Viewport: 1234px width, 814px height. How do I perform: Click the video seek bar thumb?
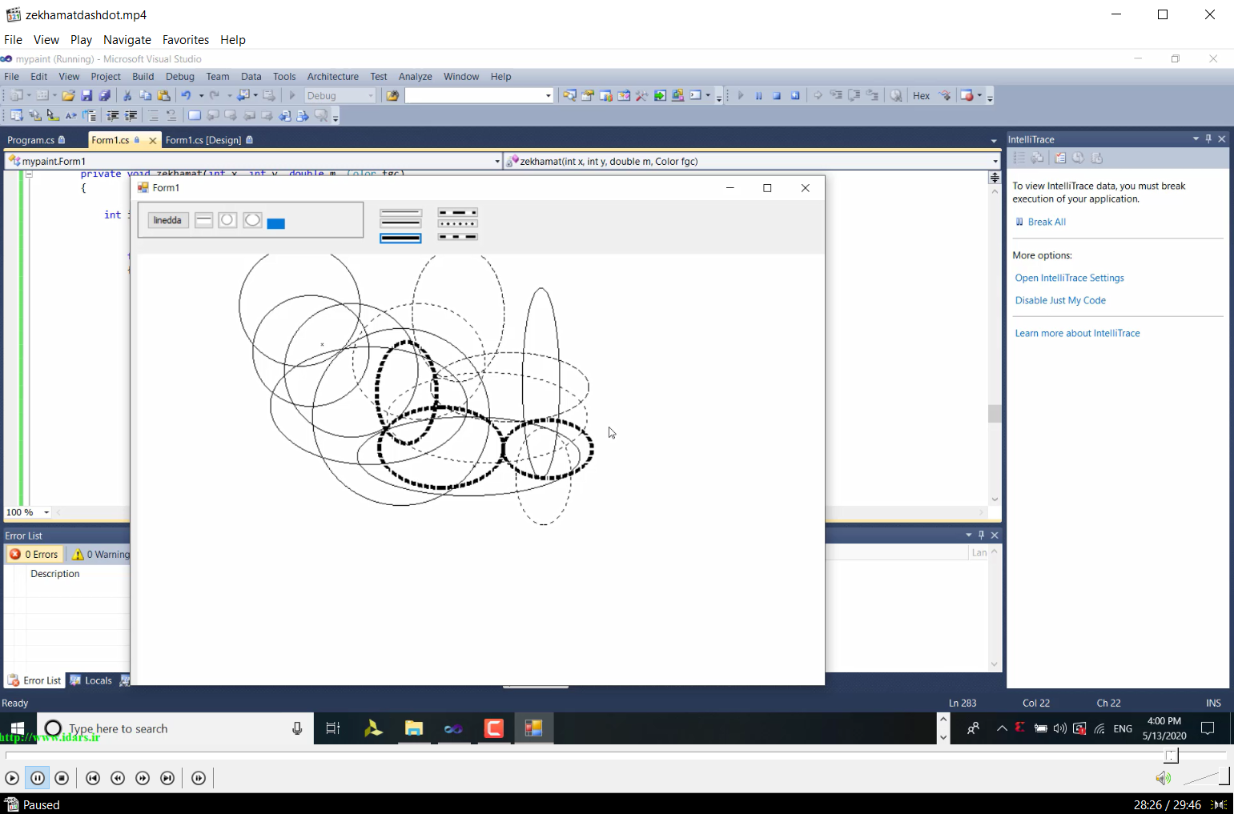click(x=1172, y=756)
